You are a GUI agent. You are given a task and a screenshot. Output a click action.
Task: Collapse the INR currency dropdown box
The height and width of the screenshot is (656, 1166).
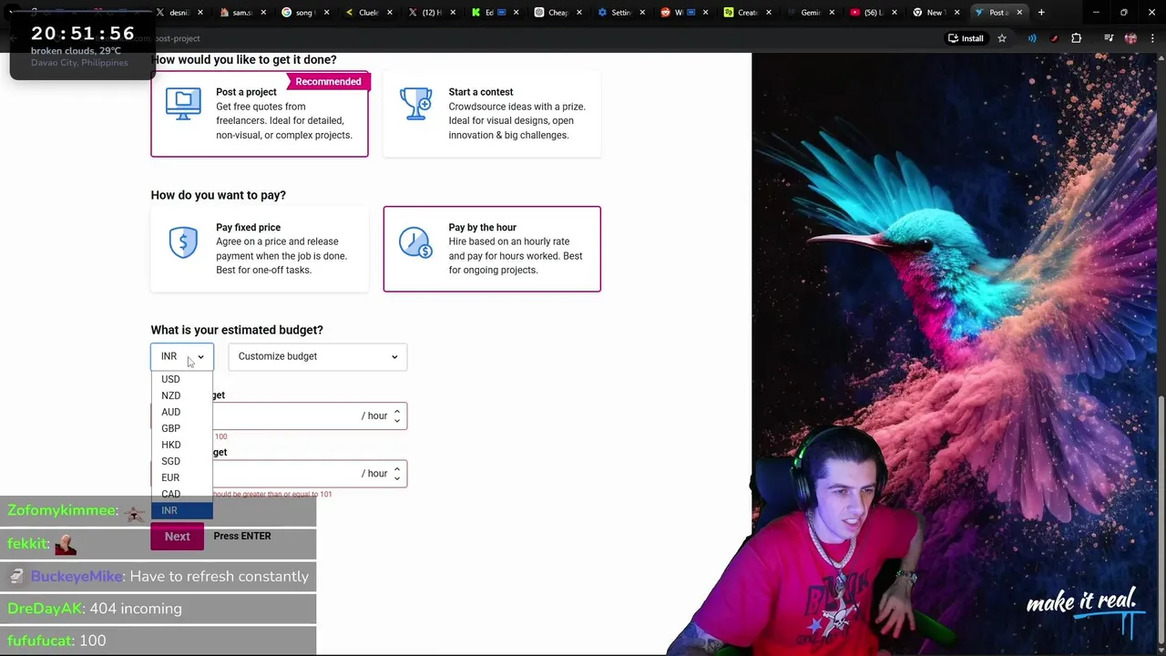(x=182, y=356)
